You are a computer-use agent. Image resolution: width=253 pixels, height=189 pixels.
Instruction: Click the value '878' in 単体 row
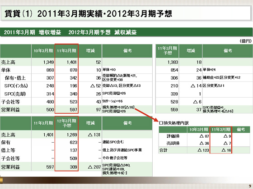[x=73, y=70]
